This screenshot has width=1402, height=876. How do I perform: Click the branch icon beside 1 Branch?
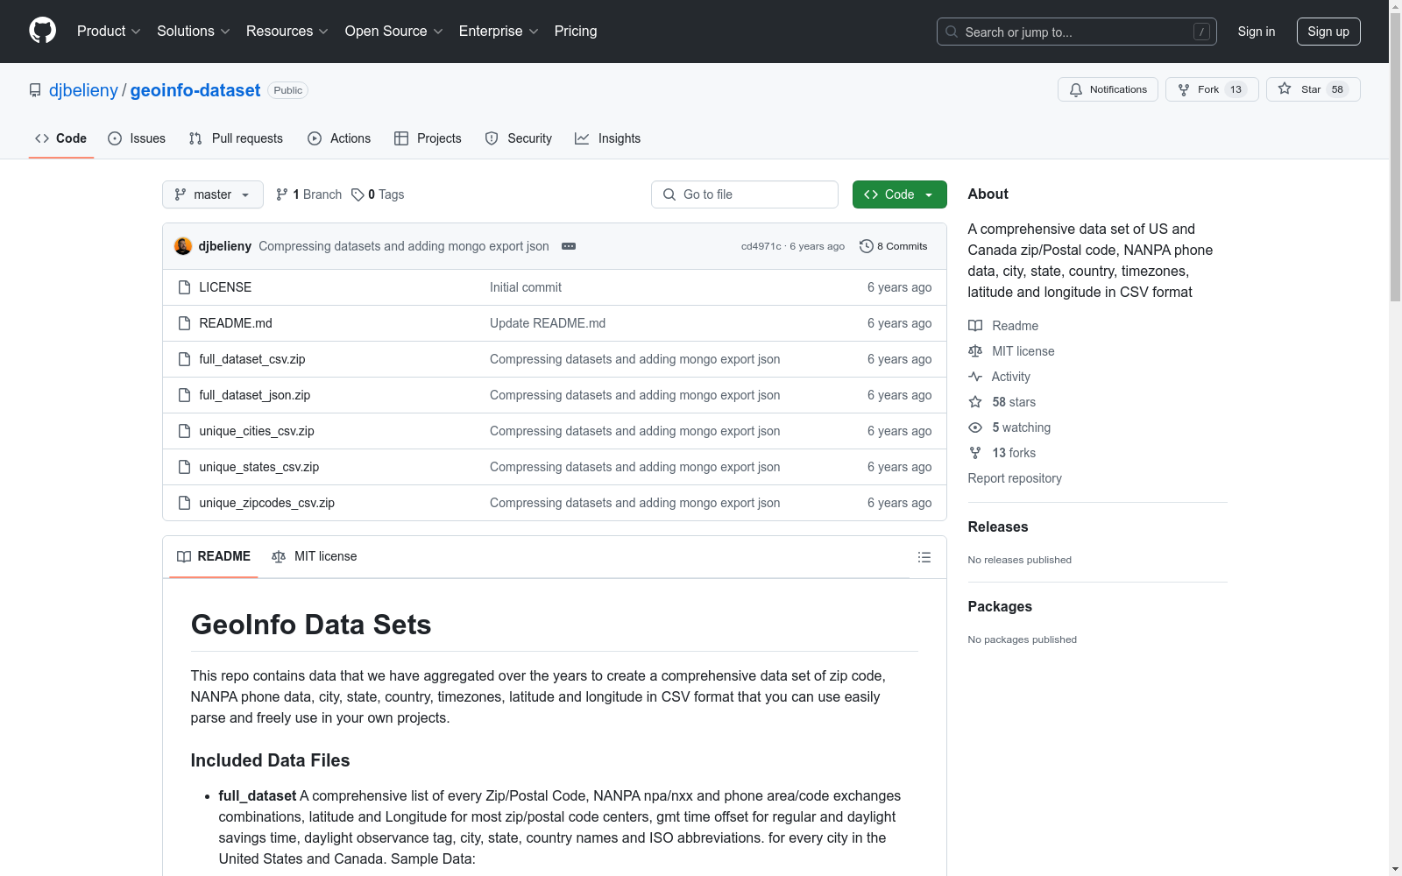click(282, 194)
